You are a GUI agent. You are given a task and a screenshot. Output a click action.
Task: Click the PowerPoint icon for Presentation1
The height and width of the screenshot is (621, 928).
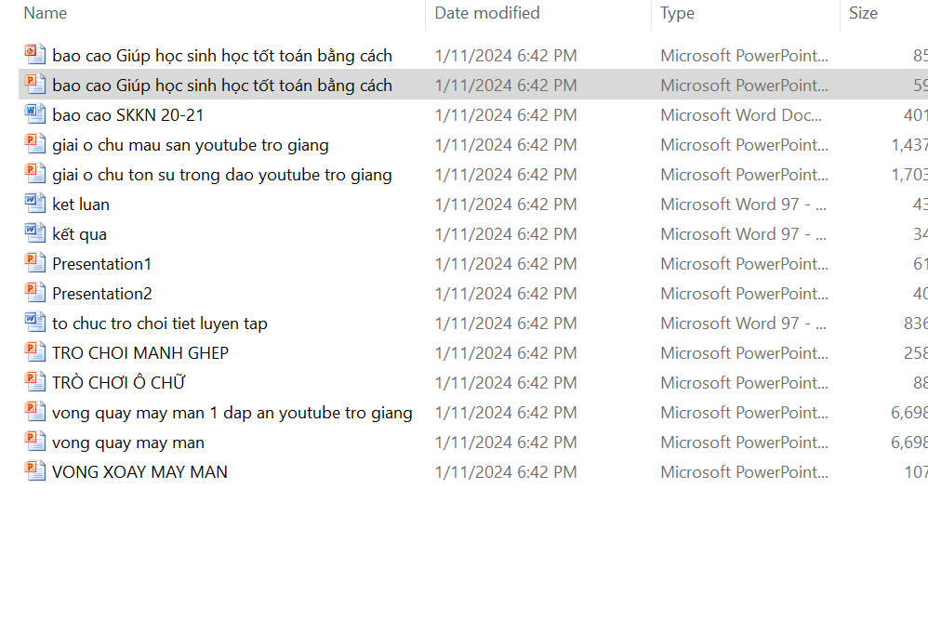pos(35,263)
